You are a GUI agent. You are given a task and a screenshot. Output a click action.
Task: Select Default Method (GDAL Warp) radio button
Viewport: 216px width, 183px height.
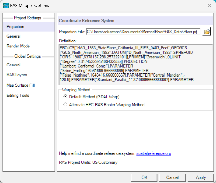(65, 97)
